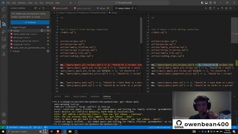Click the open file icon in editor toolbar
The height and width of the screenshot is (134, 238).
210,8
